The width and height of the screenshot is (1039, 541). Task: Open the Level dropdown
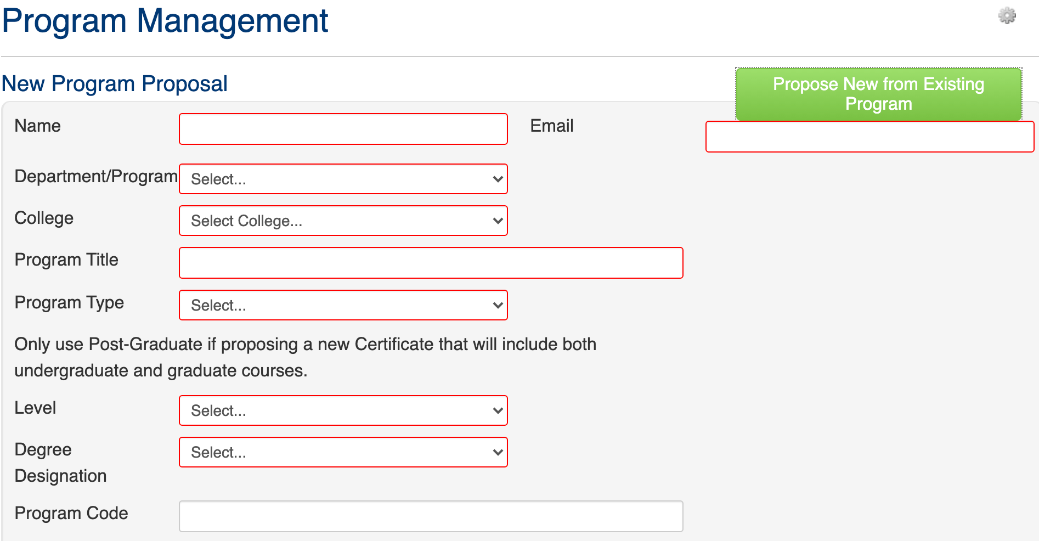pos(343,410)
